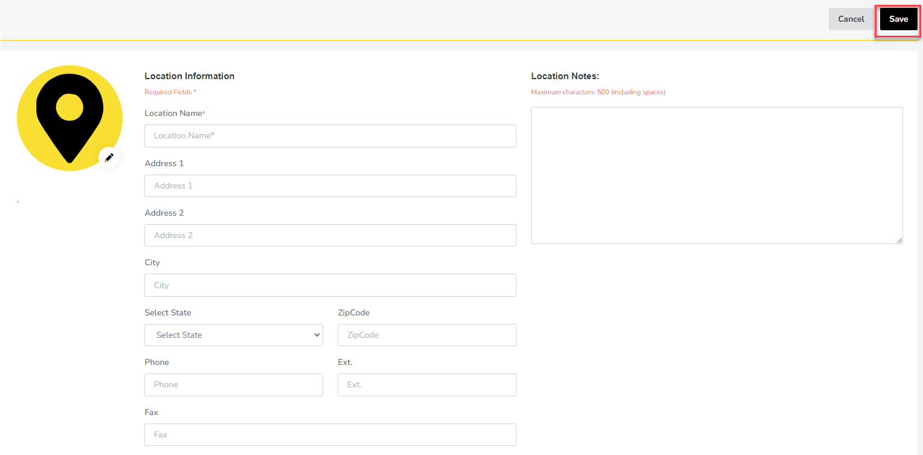
Task: Click inside the Location Notes text area
Action: click(x=716, y=175)
